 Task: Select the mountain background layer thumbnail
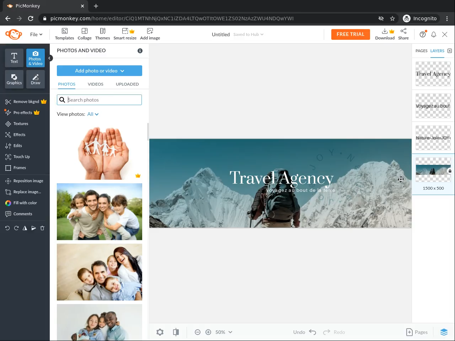(x=433, y=170)
